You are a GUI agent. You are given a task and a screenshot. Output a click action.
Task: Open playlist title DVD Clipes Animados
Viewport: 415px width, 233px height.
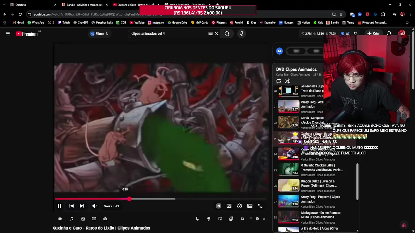pos(297,69)
